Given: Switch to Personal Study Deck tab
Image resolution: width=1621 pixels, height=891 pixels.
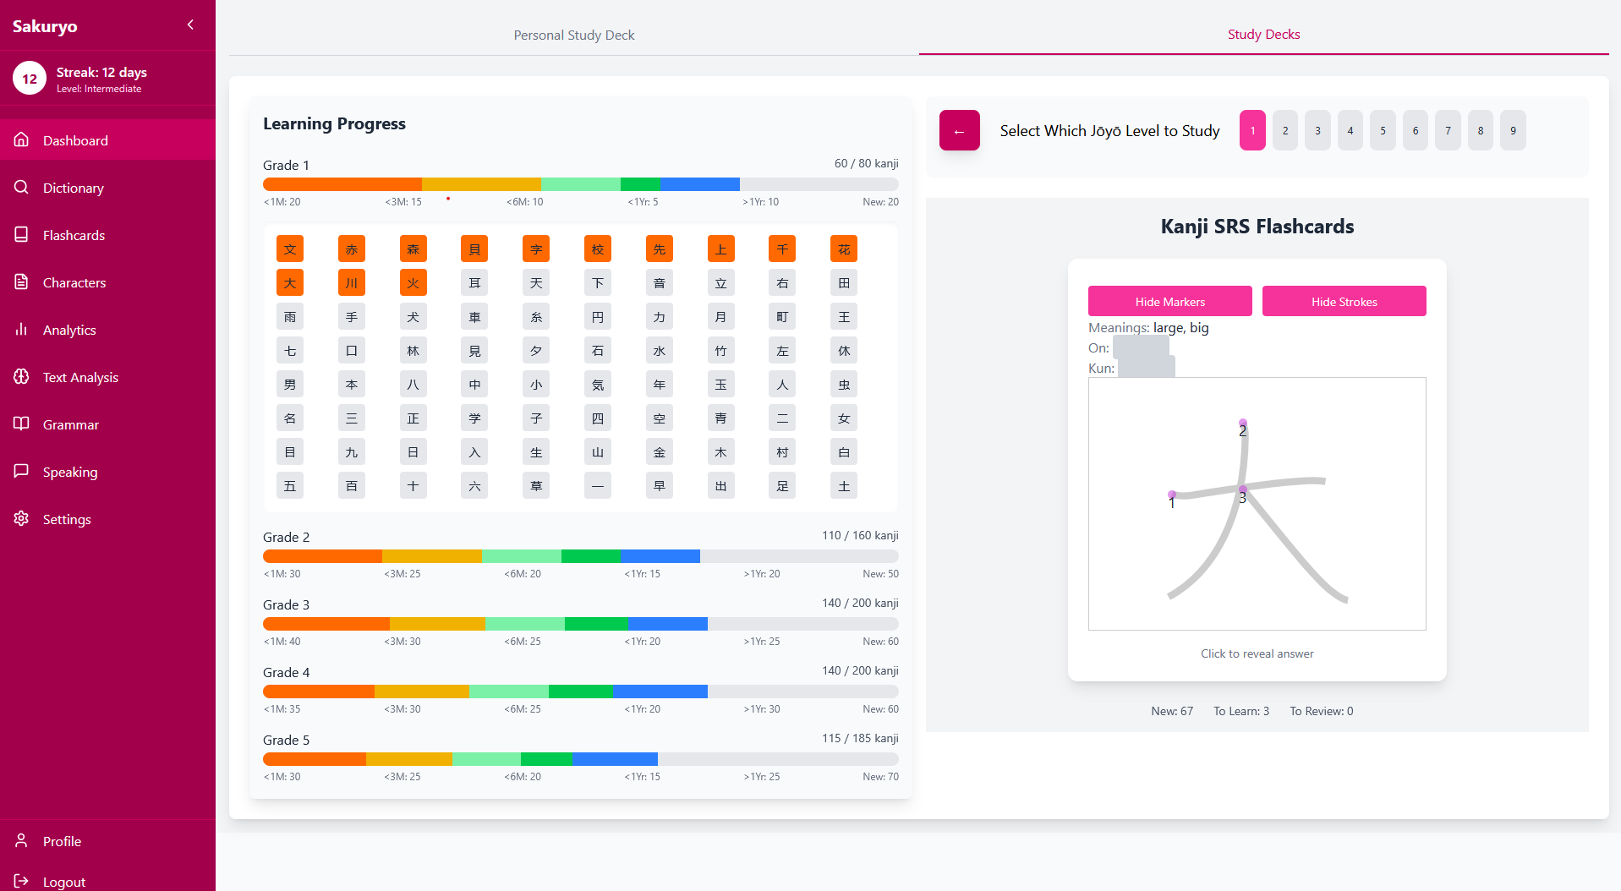Looking at the screenshot, I should [573, 36].
